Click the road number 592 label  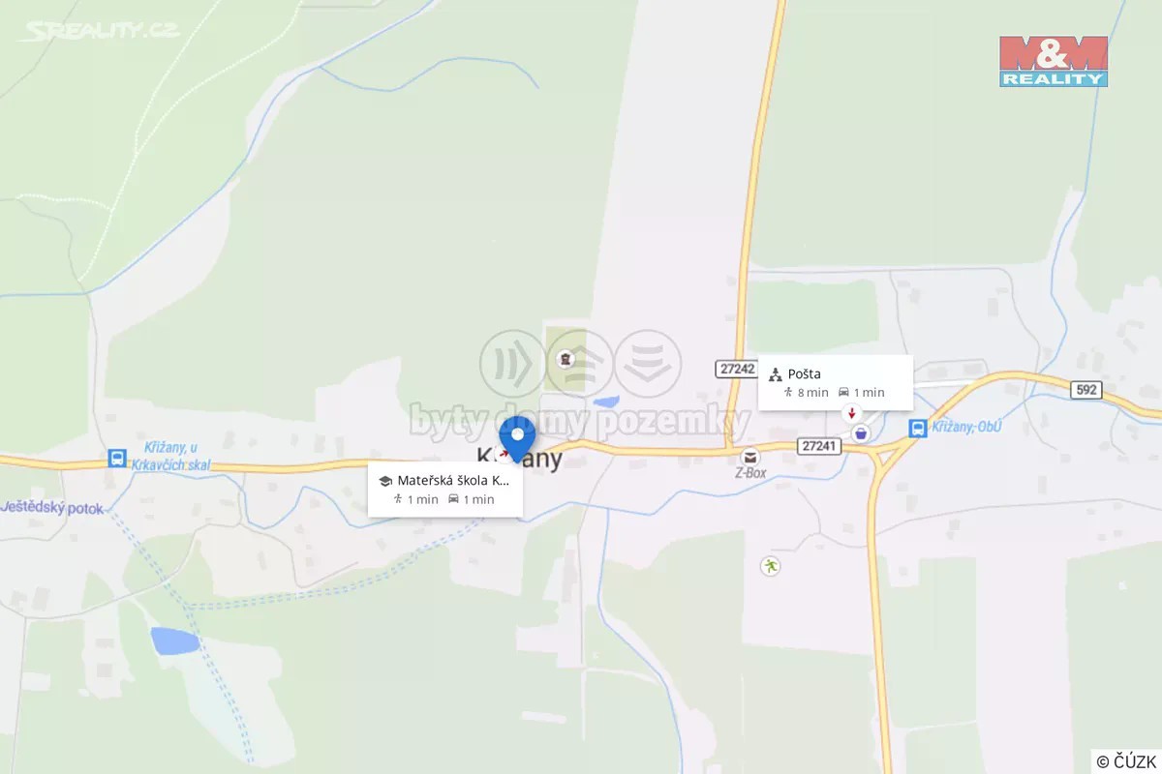click(x=1086, y=390)
